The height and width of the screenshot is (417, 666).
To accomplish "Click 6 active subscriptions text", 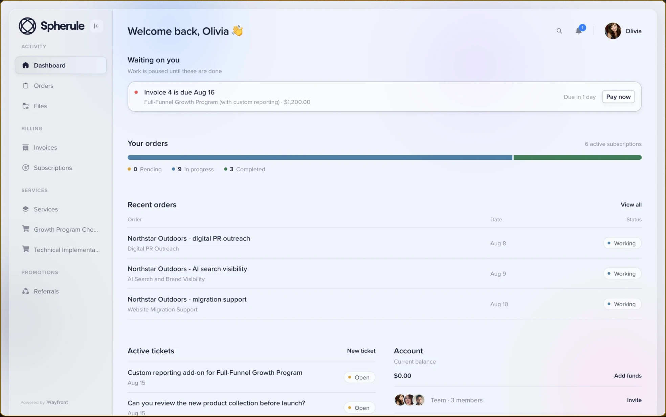I will (613, 144).
